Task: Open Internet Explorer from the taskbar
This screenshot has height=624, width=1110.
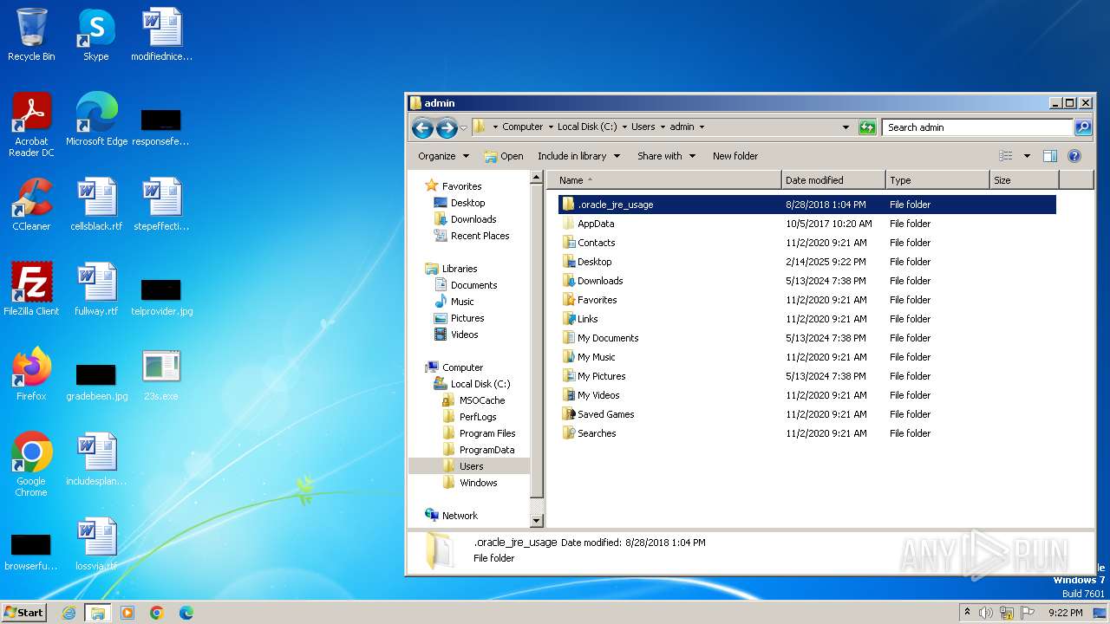Action: point(69,613)
